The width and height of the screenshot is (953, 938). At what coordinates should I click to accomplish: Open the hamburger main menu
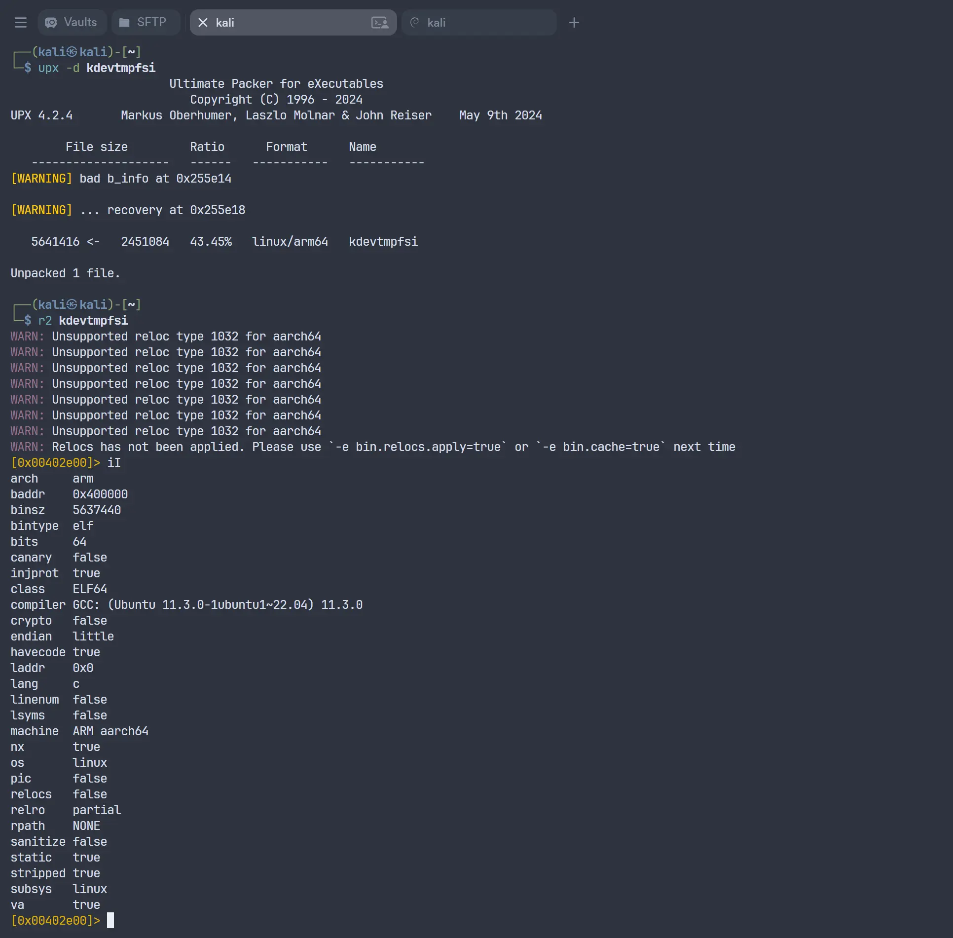[x=20, y=23]
